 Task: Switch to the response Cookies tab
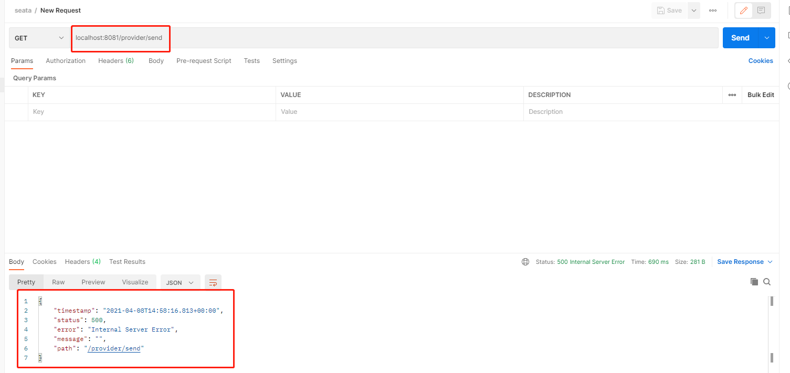pos(45,262)
